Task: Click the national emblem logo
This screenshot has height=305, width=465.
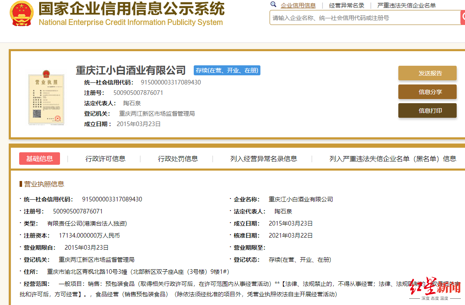Action: [22, 13]
